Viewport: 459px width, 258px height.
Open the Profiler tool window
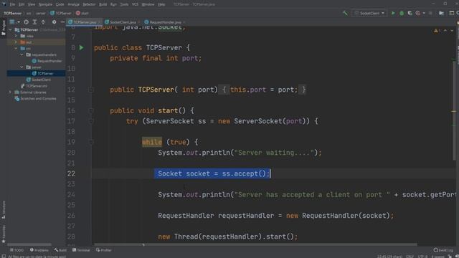pos(103,250)
